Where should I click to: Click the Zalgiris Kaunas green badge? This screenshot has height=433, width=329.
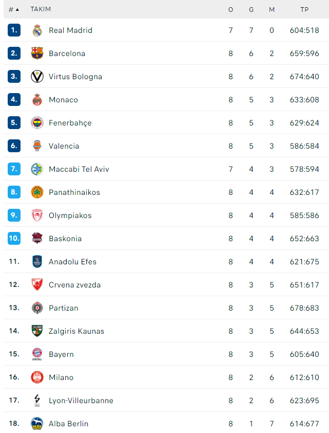pos(37,331)
